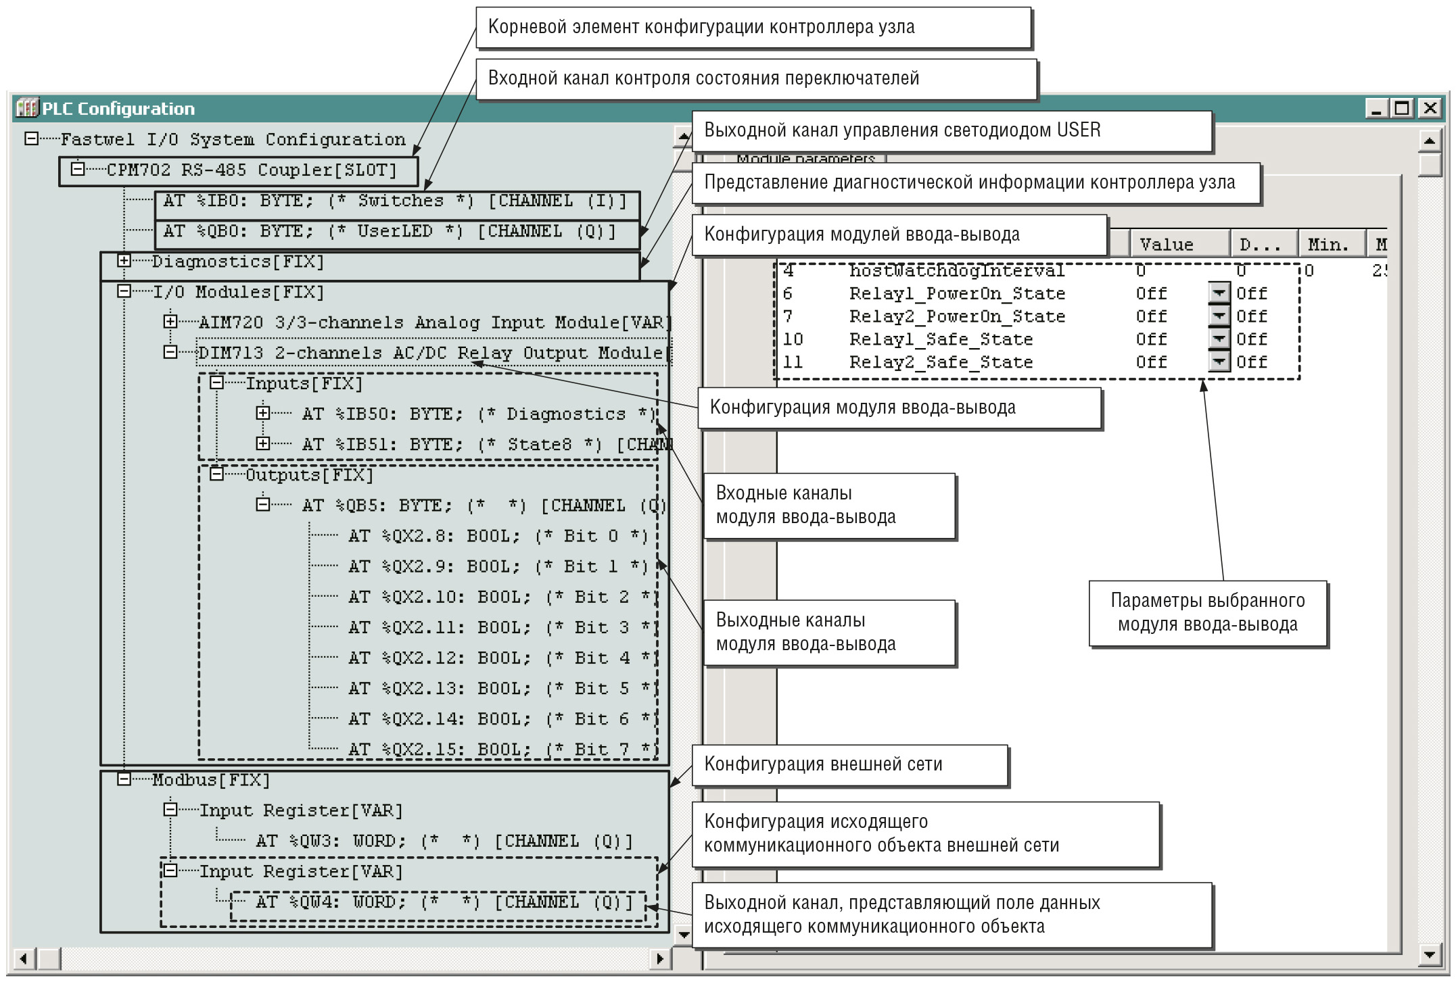This screenshot has height=982, width=1456.
Task: Select the %QB0 UserLED output channel
Action: (390, 231)
